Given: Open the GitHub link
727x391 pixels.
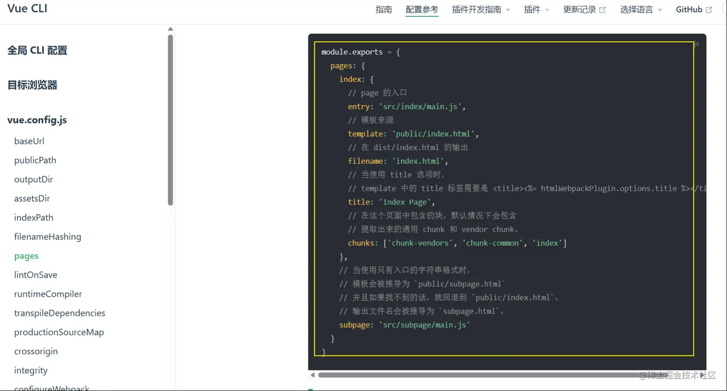Looking at the screenshot, I should pyautogui.click(x=694, y=10).
